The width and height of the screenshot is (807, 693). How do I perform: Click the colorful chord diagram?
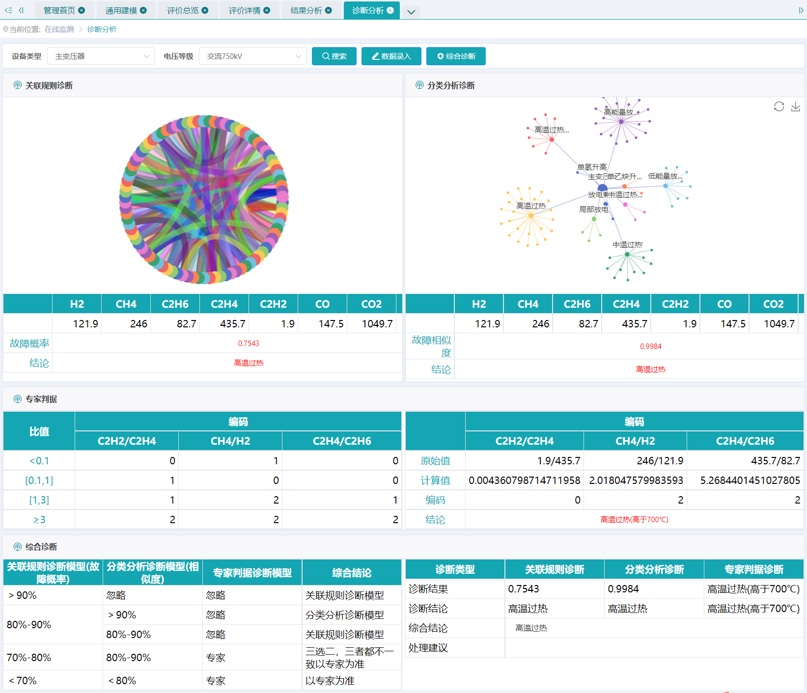[203, 199]
